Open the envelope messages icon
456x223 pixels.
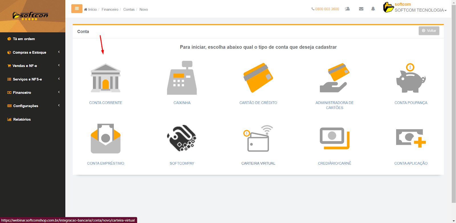[x=361, y=9]
